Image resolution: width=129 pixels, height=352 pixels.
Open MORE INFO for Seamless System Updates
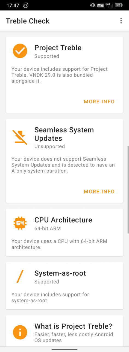tap(99, 192)
